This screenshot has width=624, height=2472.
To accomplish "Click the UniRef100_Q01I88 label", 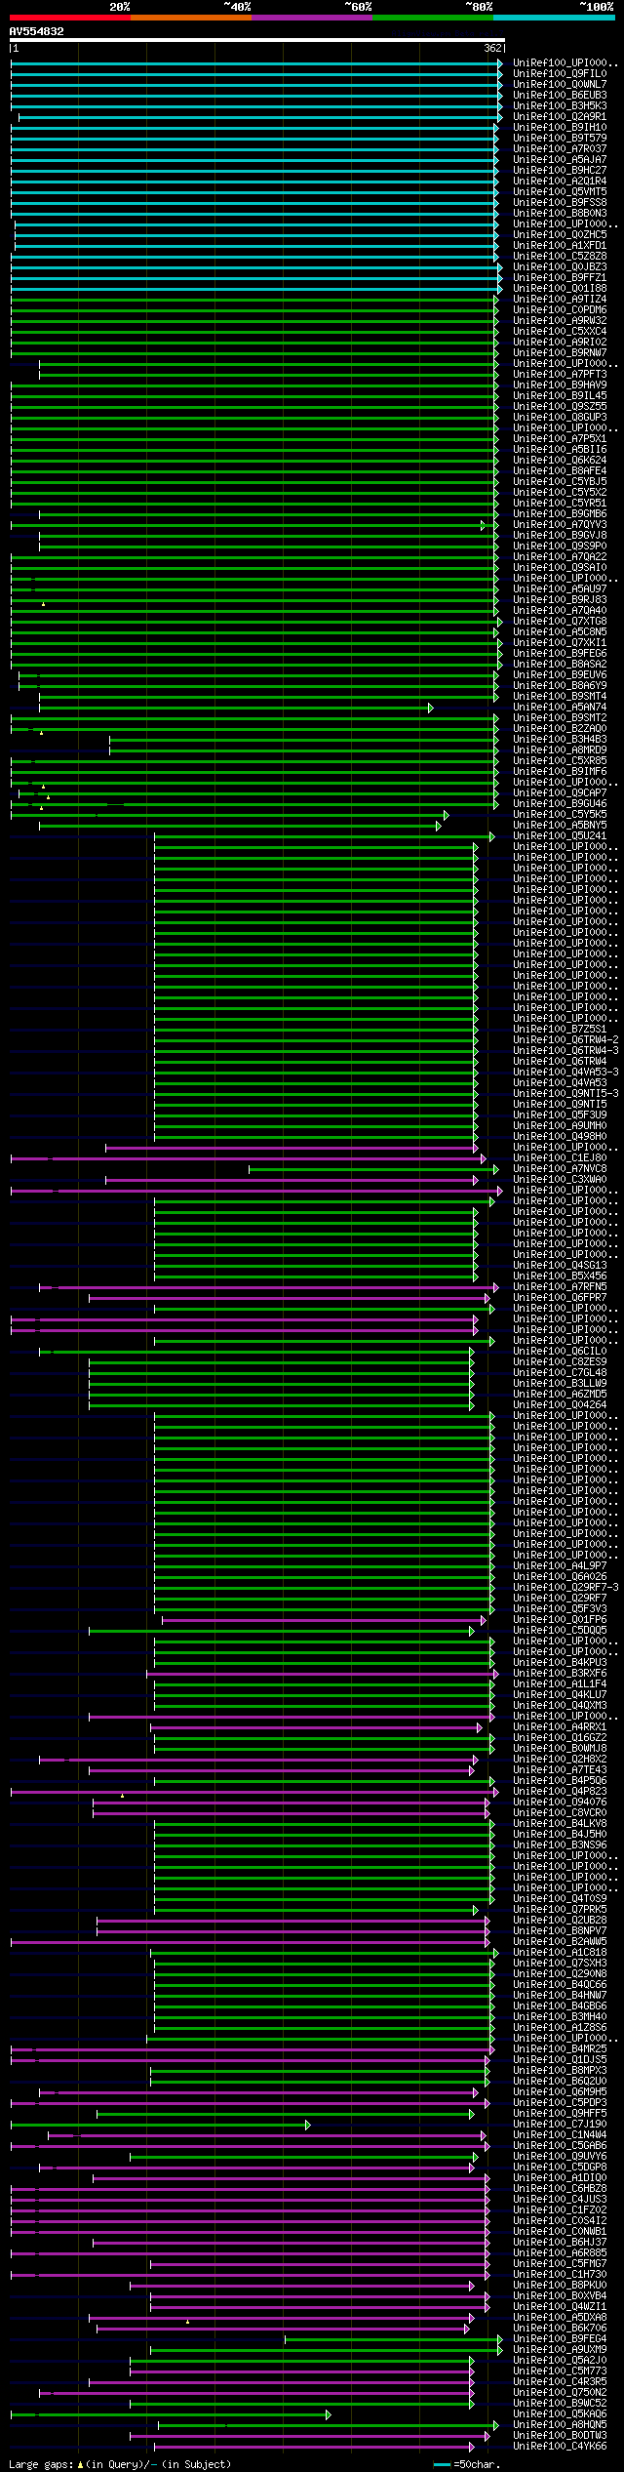I will click(x=560, y=288).
